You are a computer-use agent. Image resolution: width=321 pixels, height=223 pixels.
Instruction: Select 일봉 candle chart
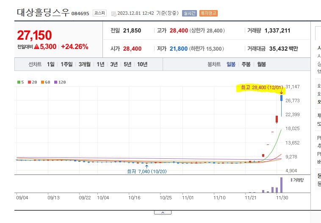tap(231, 64)
